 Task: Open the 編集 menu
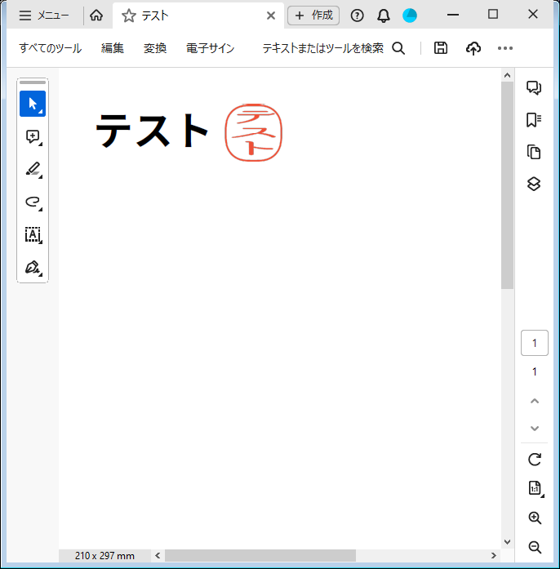(x=113, y=48)
